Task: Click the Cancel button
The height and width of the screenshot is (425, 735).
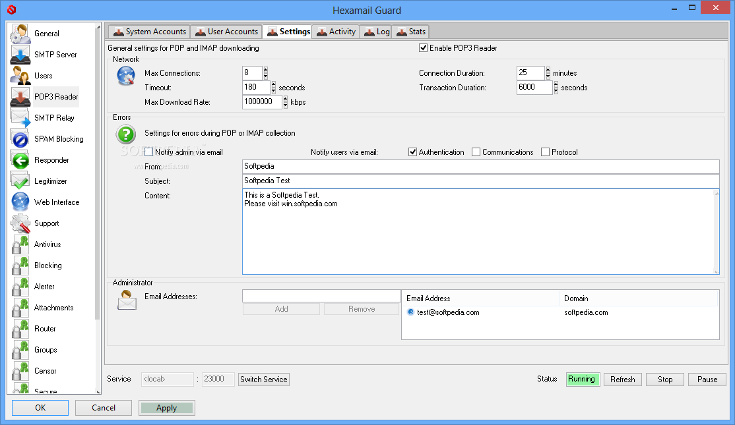Action: [104, 408]
